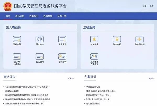Open the 办事机构 navigation menu
The height and width of the screenshot is (106, 157).
48,16
